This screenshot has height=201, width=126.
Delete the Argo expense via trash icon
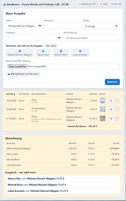(x=117, y=100)
